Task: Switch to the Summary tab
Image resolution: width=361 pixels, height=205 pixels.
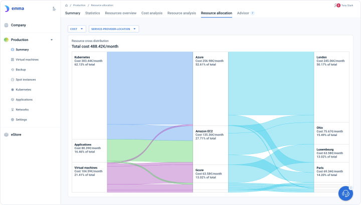Action: pyautogui.click(x=73, y=13)
